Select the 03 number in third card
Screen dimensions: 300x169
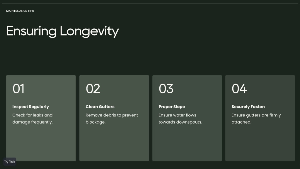click(166, 89)
